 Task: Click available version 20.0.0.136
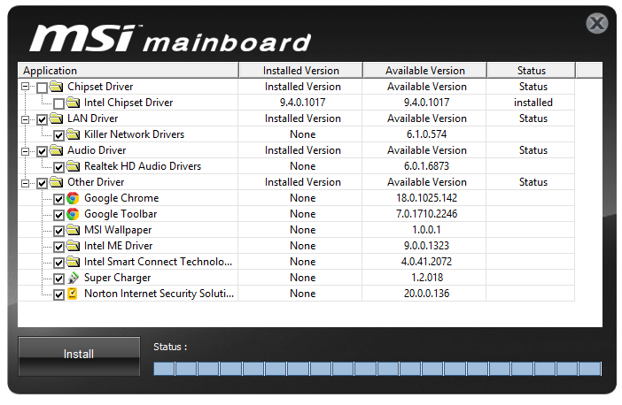coord(426,294)
